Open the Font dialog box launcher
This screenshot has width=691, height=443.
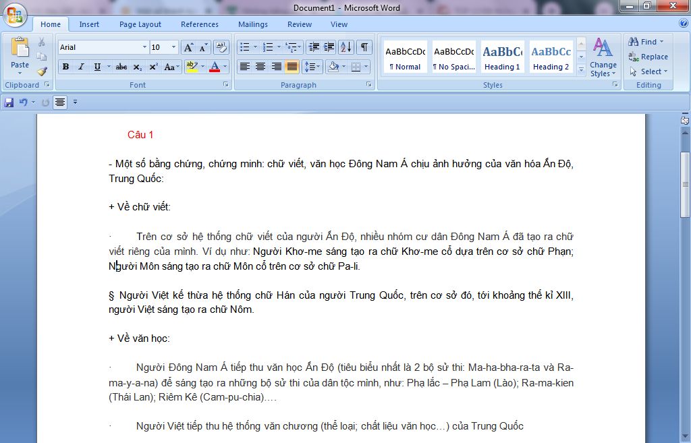[x=226, y=84]
